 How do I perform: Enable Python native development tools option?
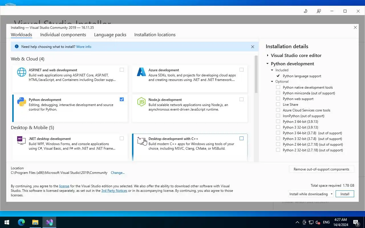(x=278, y=87)
